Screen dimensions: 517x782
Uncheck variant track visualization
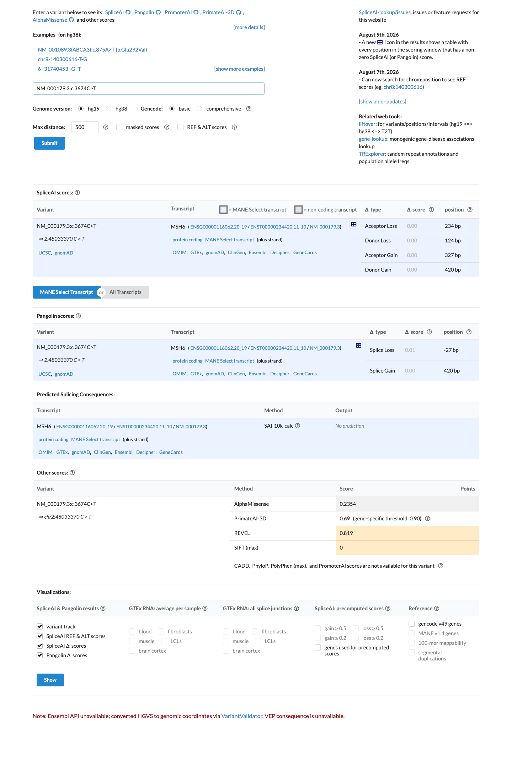tap(40, 627)
